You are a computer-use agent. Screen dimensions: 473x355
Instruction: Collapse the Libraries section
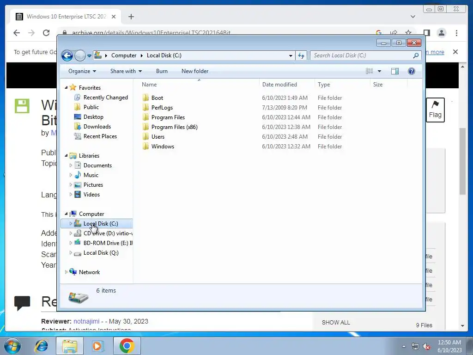click(67, 155)
